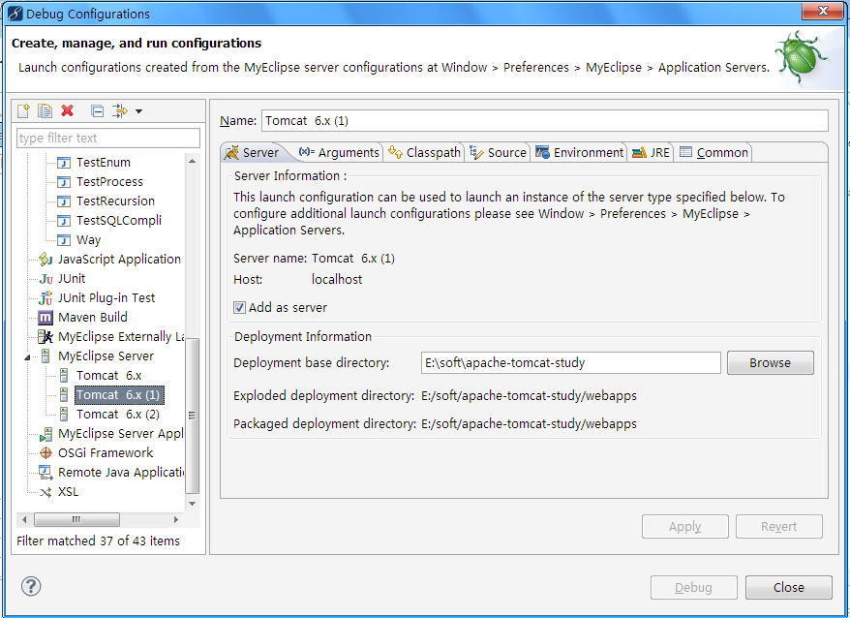
Task: Select JUnit Plug-in Test entry
Action: (97, 298)
